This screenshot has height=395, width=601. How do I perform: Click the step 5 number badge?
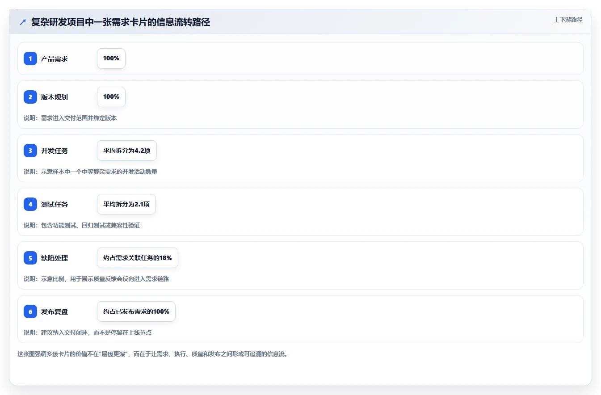30,258
